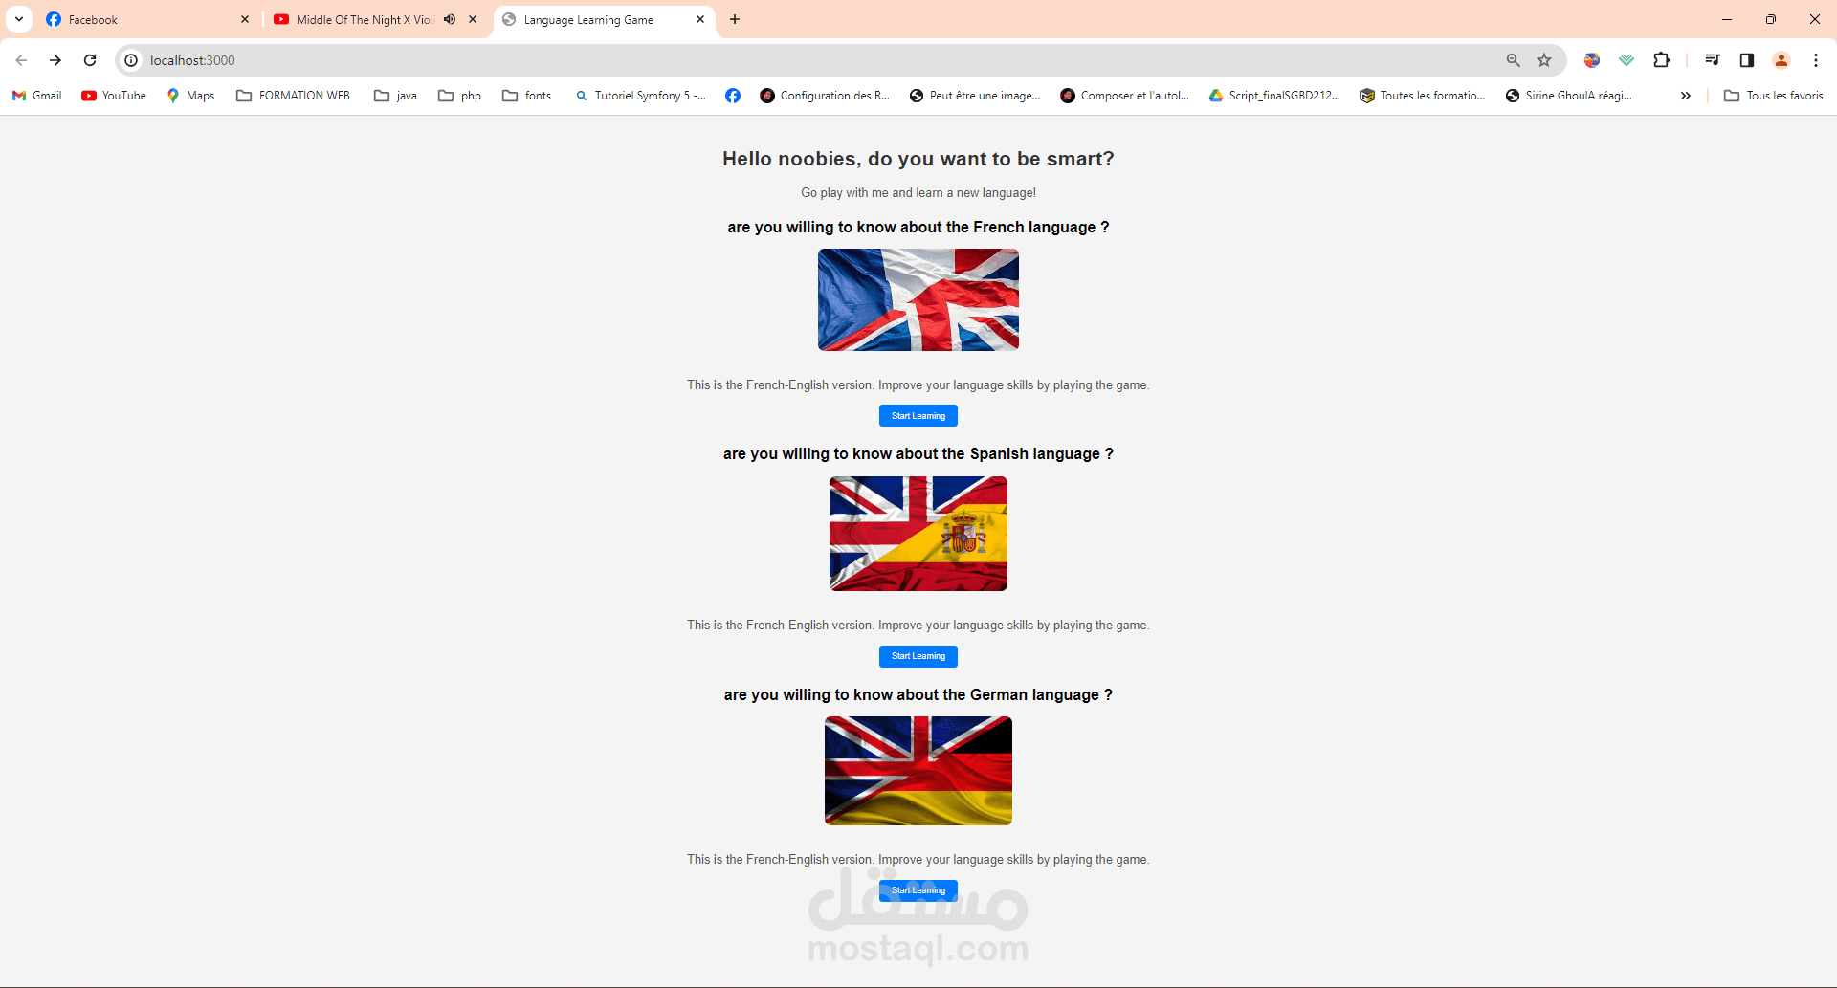Start Learning the Spanish language
Image resolution: width=1837 pixels, height=988 pixels.
click(x=918, y=656)
